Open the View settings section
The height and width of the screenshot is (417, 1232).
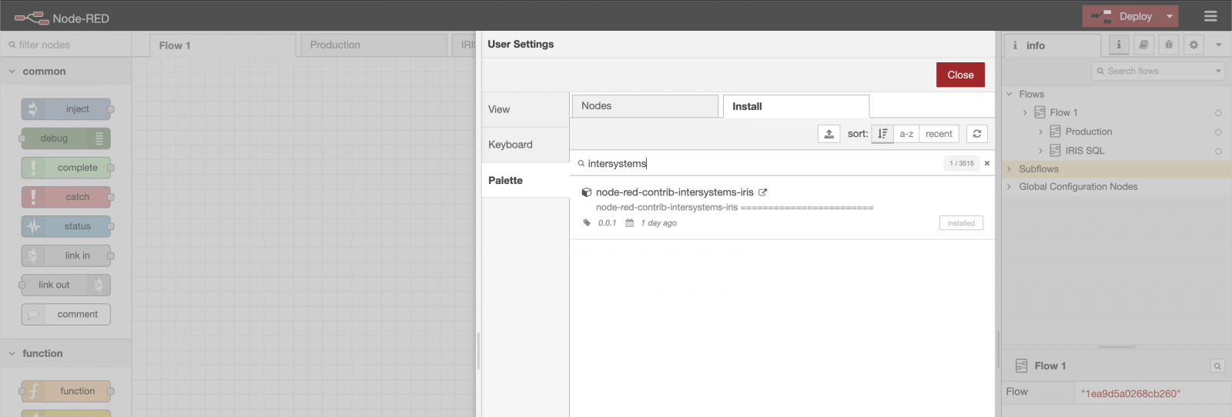[x=525, y=109]
